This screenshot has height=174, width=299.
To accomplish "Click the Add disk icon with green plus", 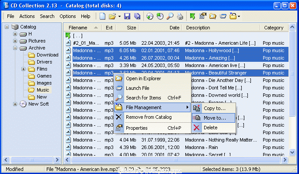I will point(149,16).
